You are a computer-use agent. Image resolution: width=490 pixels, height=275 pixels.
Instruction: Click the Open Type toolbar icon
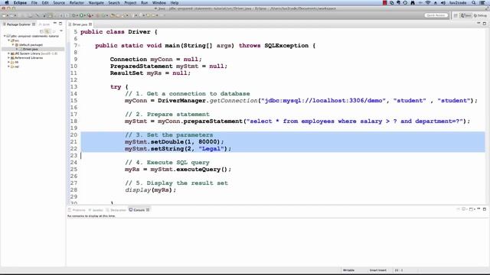point(113,15)
